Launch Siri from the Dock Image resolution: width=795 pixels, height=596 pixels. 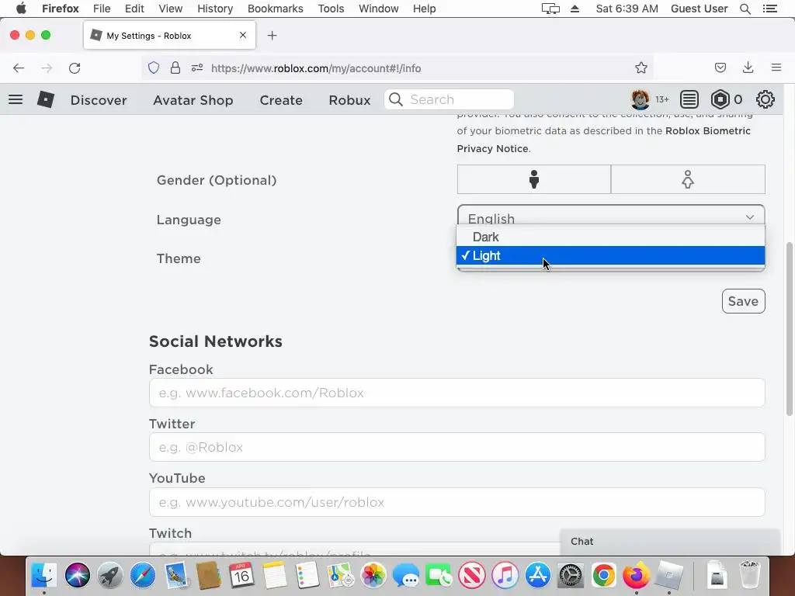[x=78, y=576]
